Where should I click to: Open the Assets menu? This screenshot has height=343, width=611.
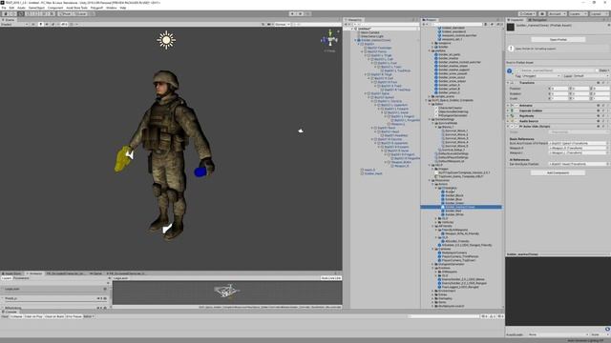click(21, 8)
